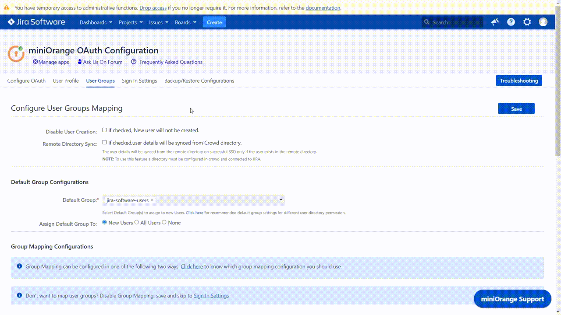Image resolution: width=561 pixels, height=315 pixels.
Task: Click the warning triangle icon in banner
Action: [7, 7]
